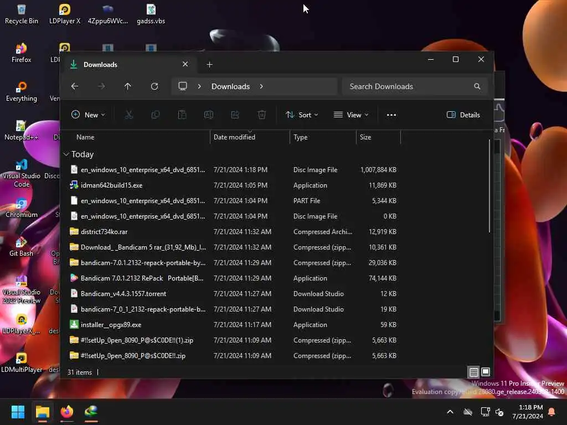This screenshot has width=567, height=425.
Task: Select district734ko.rar file
Action: [234, 232]
